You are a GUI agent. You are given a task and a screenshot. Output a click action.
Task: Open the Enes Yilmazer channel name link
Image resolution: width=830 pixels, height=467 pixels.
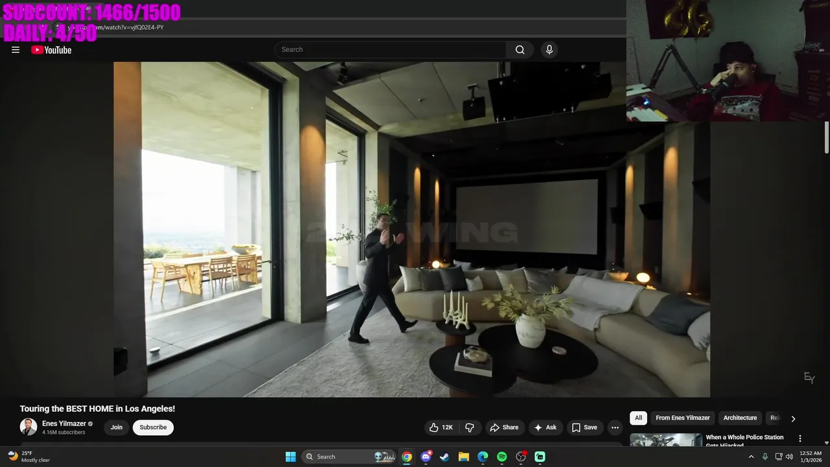[x=64, y=424]
